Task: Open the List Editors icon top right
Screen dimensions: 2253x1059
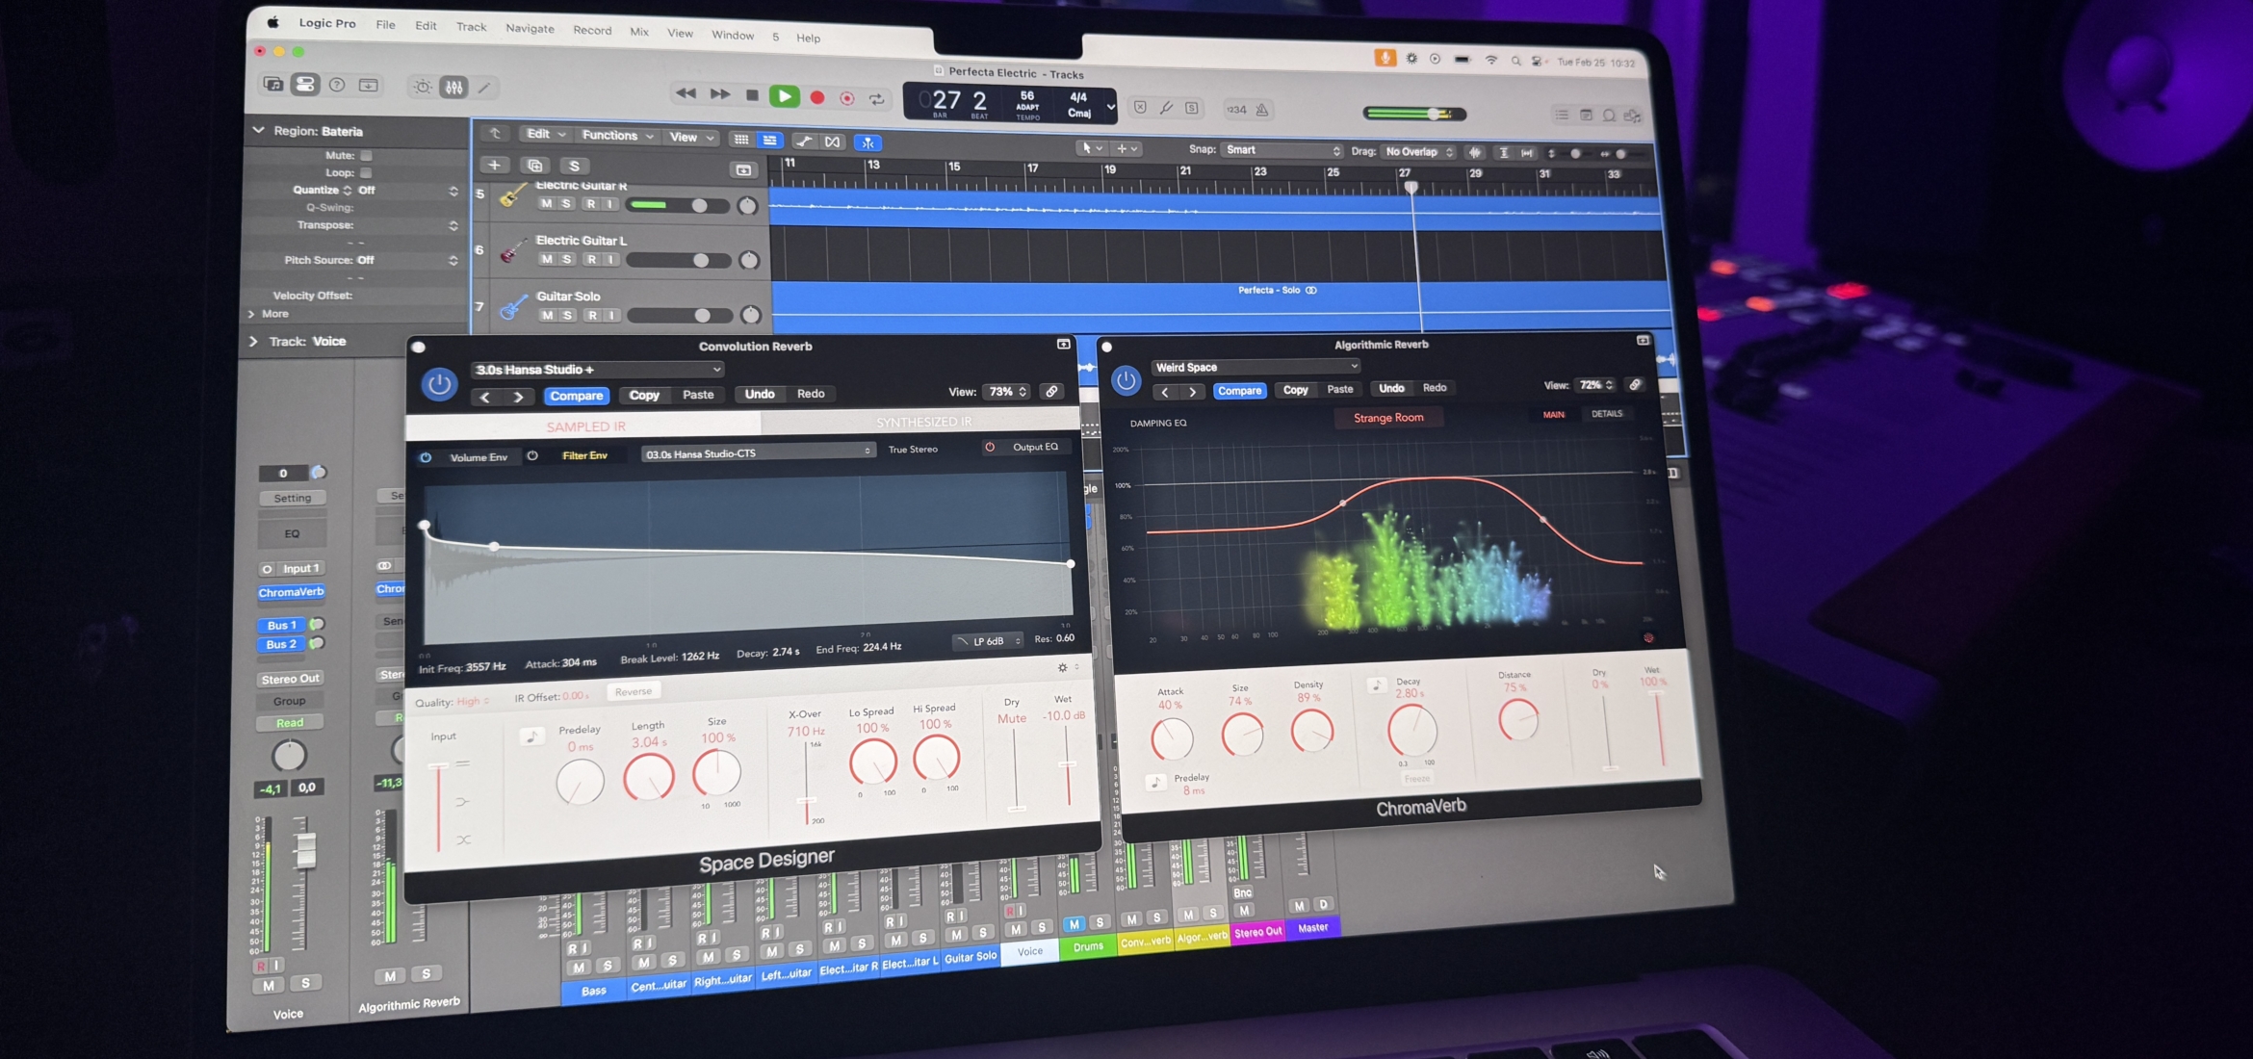Action: point(1562,115)
